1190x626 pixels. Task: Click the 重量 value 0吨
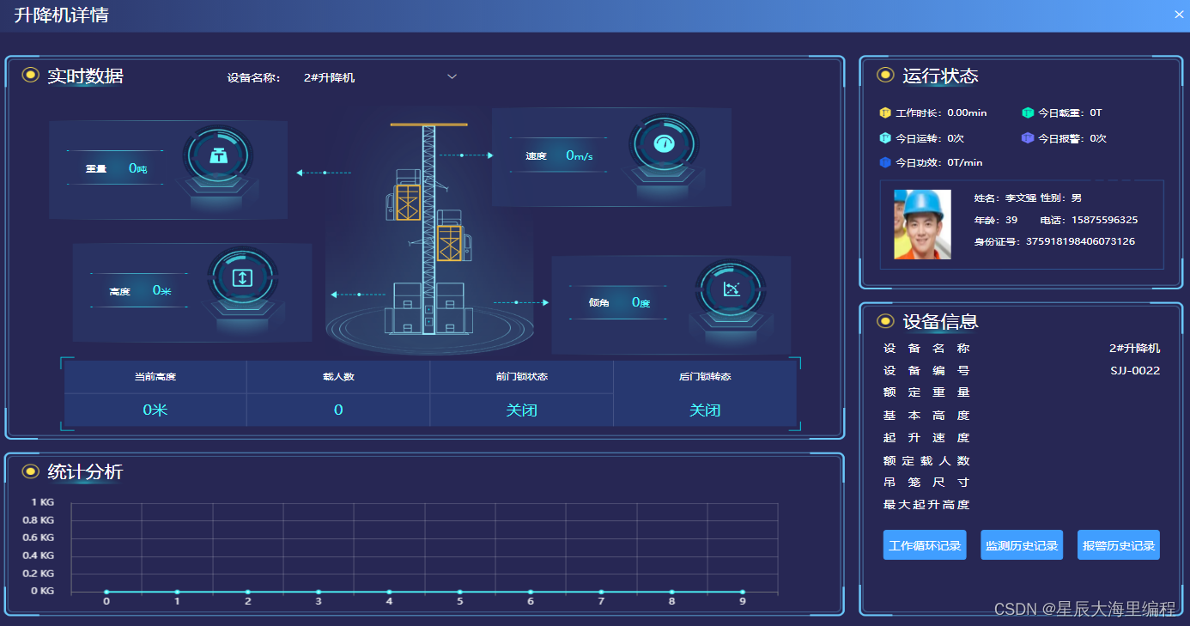[138, 168]
